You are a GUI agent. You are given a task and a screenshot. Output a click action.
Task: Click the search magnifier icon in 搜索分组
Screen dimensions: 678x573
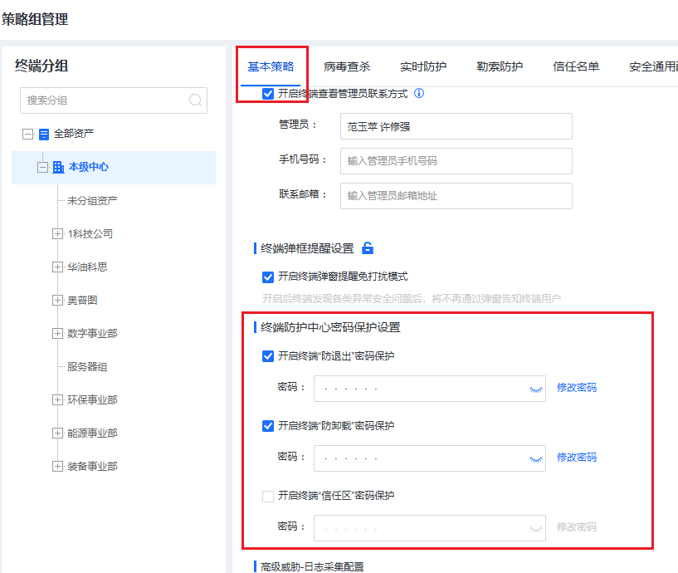(195, 100)
